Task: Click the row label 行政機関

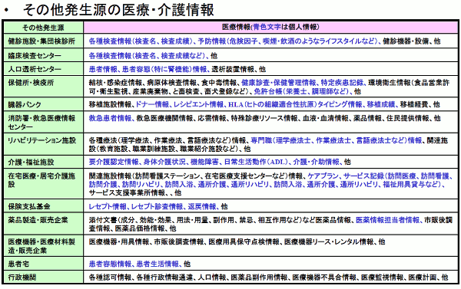Action: [22, 277]
